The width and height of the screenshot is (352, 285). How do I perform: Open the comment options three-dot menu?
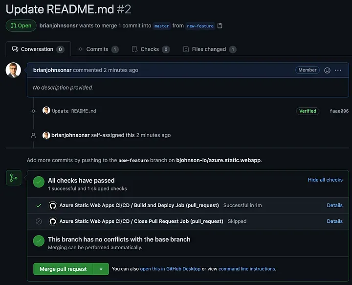point(338,71)
